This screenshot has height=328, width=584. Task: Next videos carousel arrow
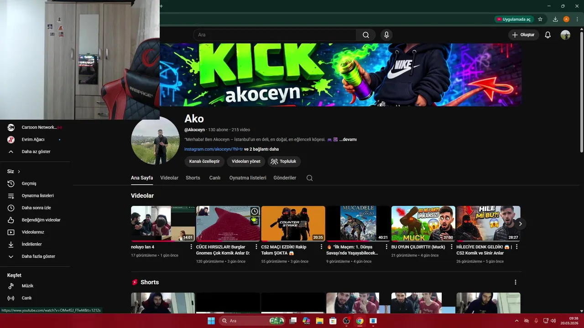click(x=520, y=224)
